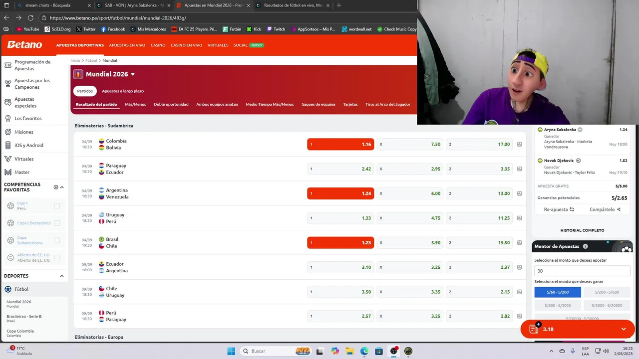Click the Re-apuesta button
The width and height of the screenshot is (639, 359).
(559, 209)
